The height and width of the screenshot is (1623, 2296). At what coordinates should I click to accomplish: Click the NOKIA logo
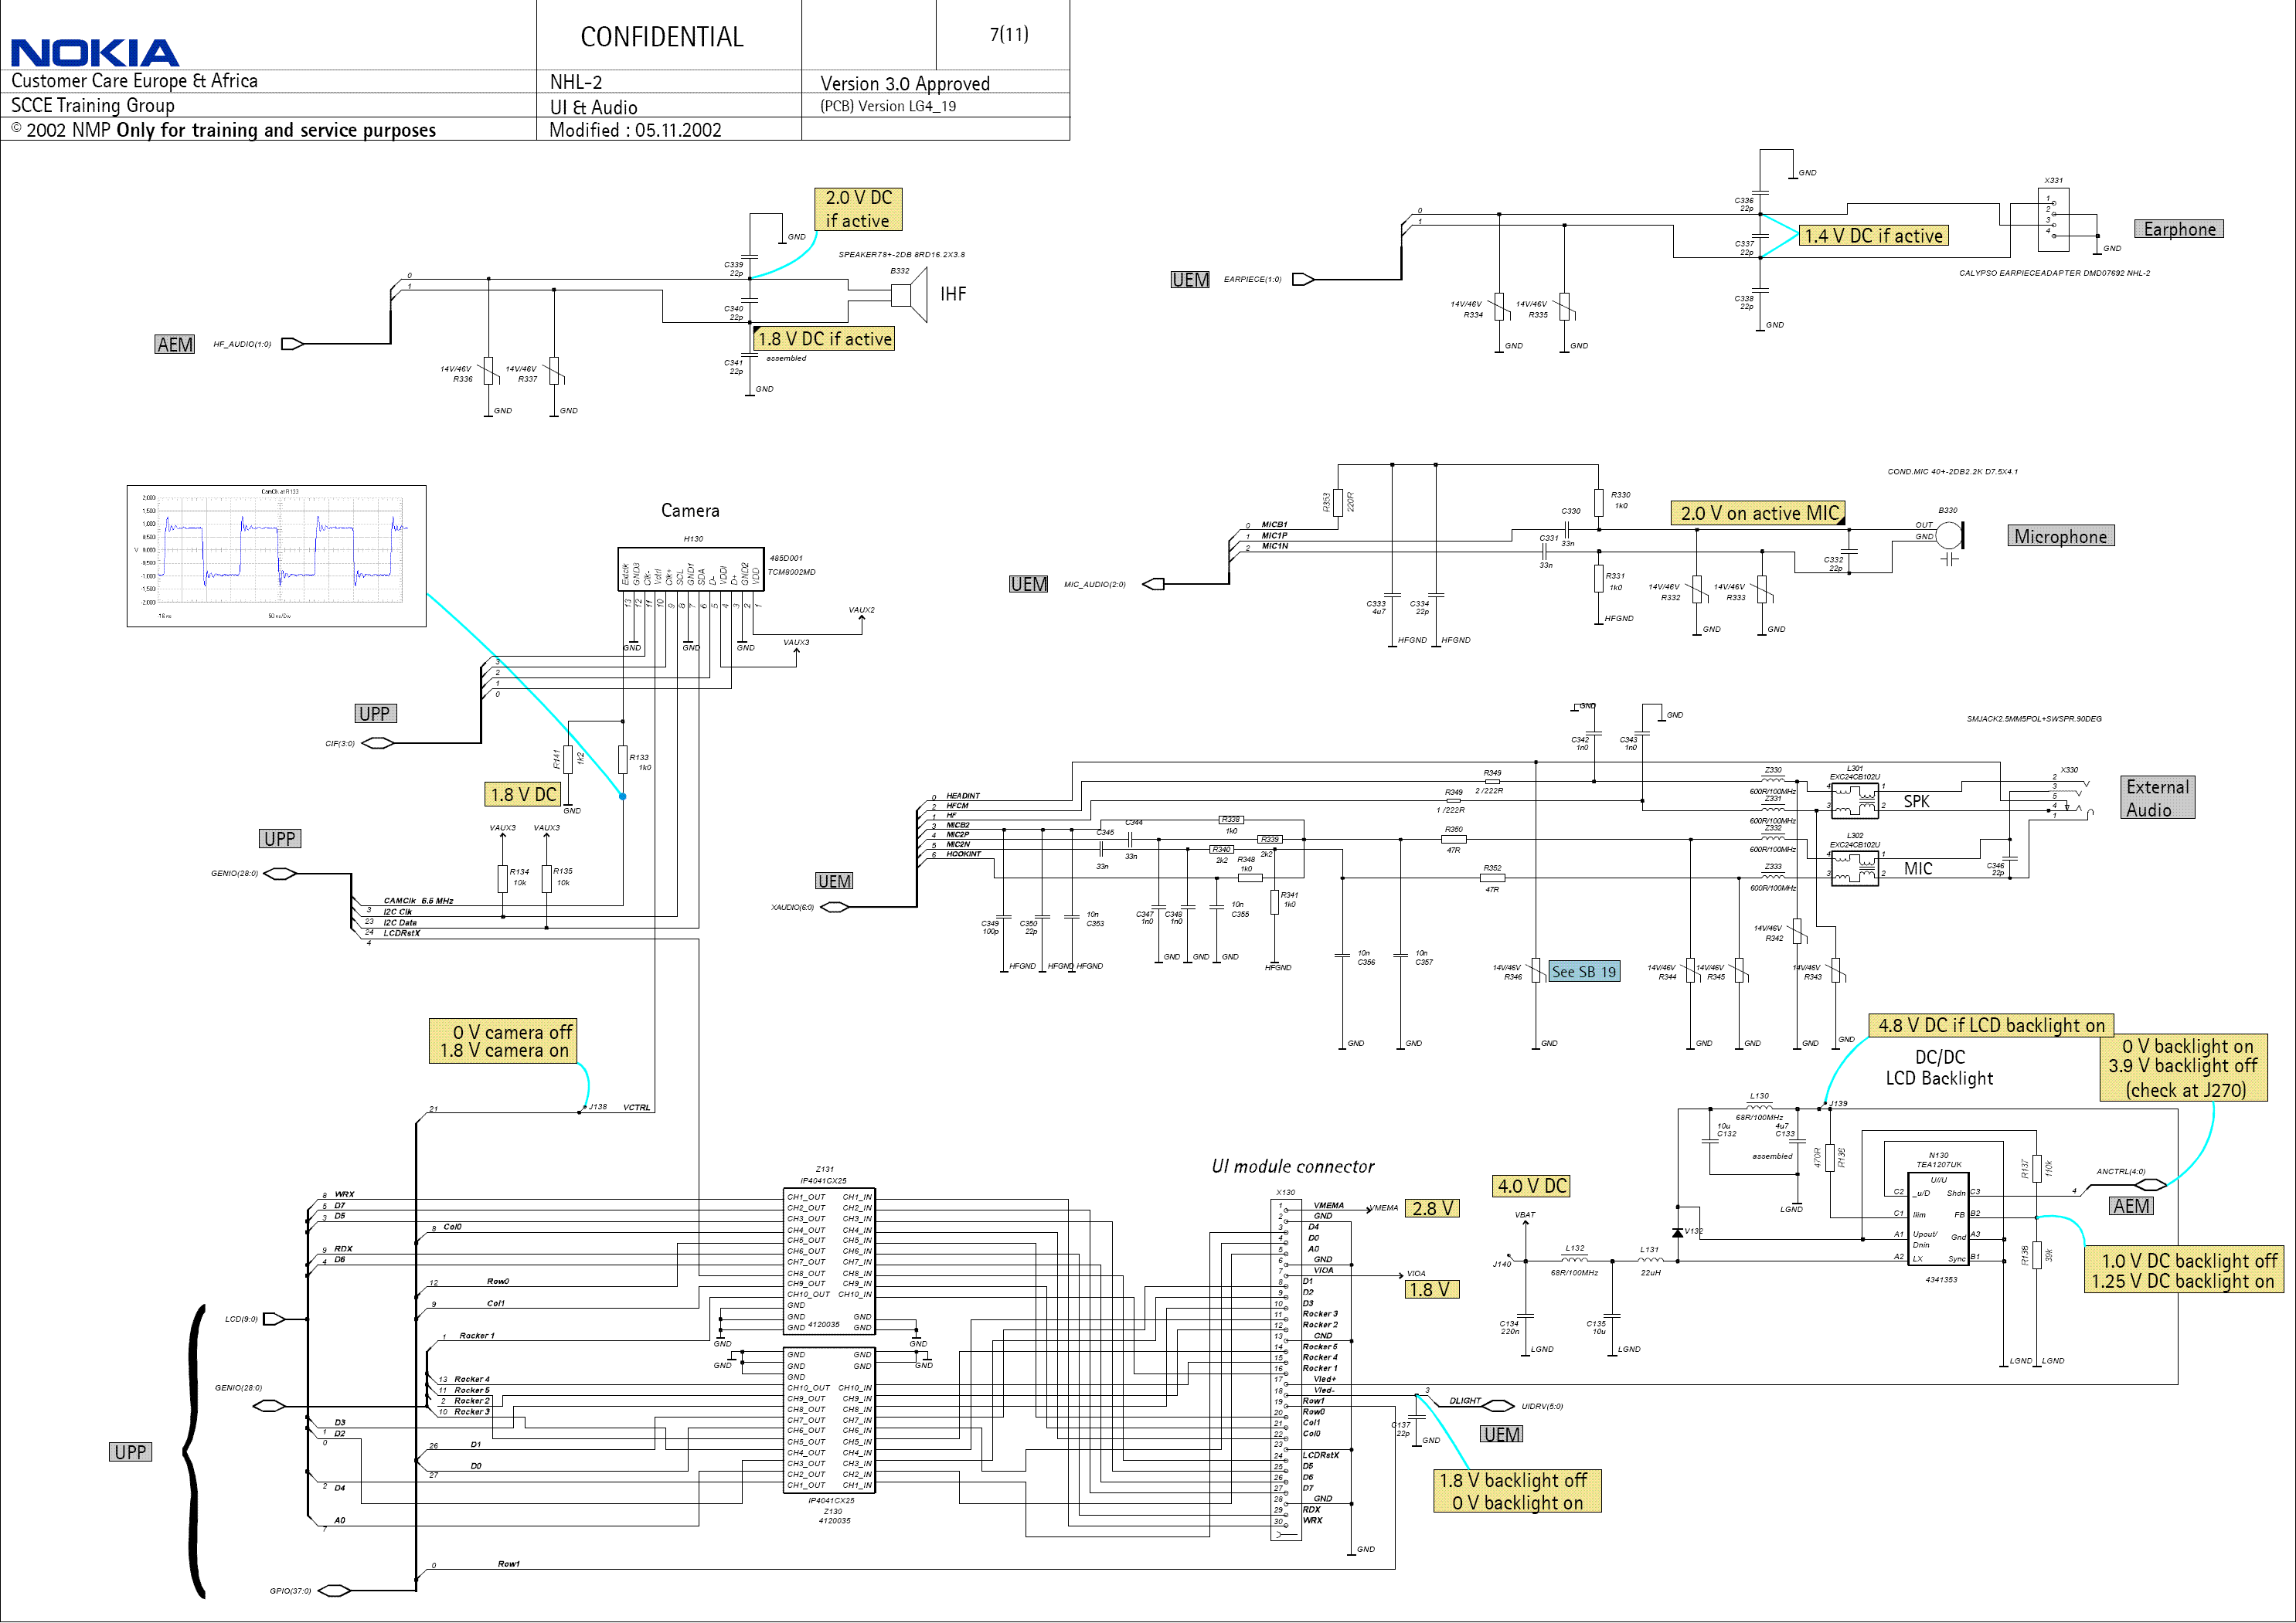pyautogui.click(x=95, y=52)
